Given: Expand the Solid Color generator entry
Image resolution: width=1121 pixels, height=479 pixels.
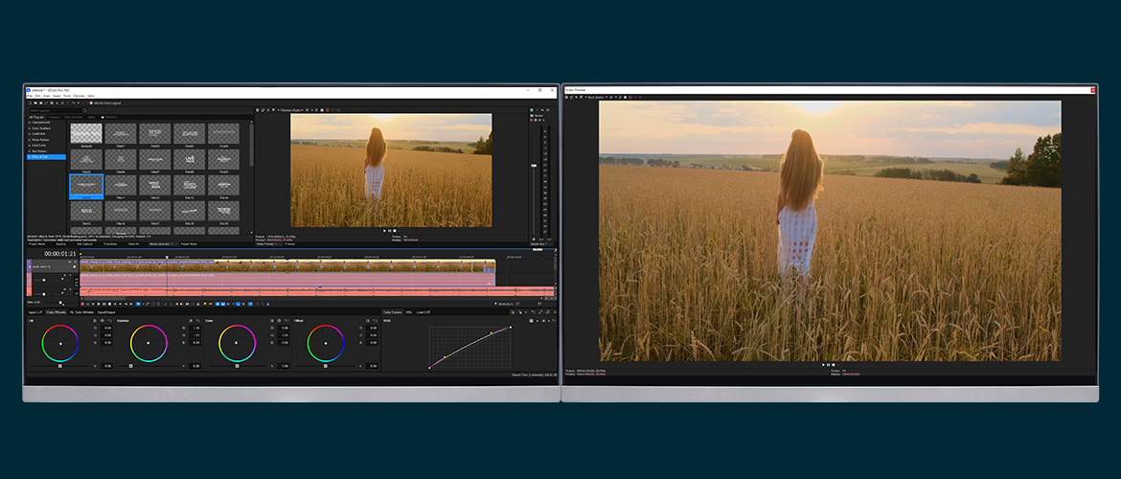Looking at the screenshot, I should click(29, 145).
